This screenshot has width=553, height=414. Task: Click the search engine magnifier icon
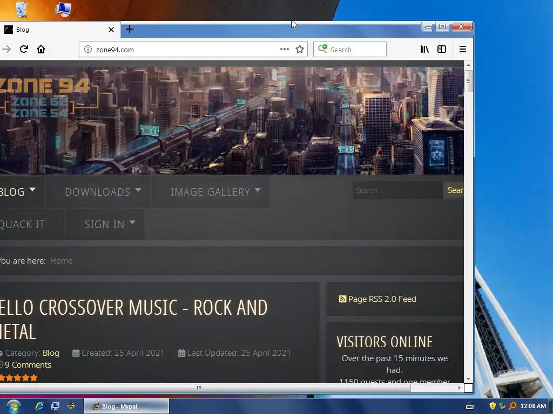click(322, 49)
